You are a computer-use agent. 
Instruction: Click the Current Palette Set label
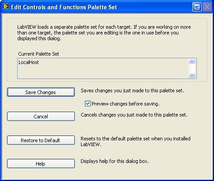[39, 54]
